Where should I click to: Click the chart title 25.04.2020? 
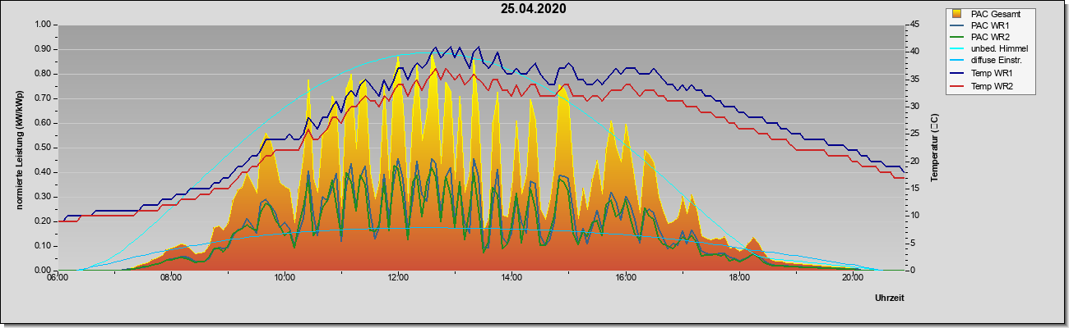pos(534,9)
